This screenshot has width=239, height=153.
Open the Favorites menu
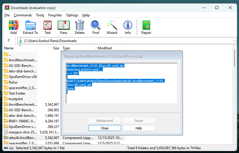click(55, 15)
